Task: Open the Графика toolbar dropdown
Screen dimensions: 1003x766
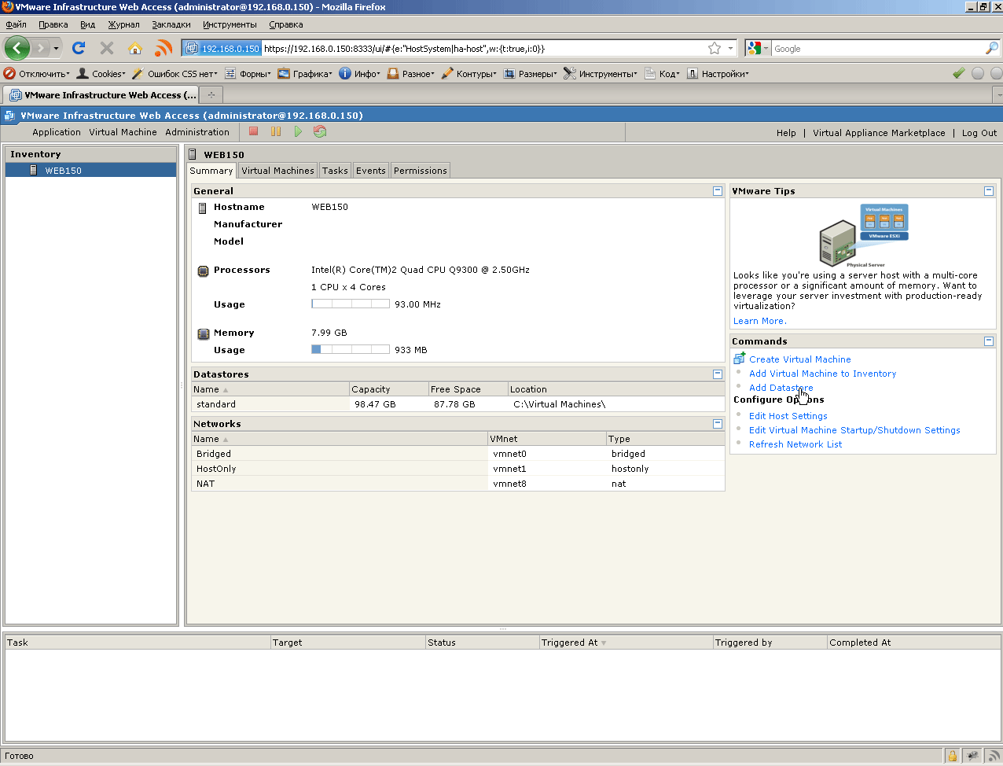Action: point(305,74)
